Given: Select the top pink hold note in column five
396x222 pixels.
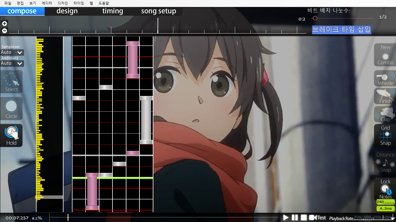Looking at the screenshot, I should pos(132,60).
